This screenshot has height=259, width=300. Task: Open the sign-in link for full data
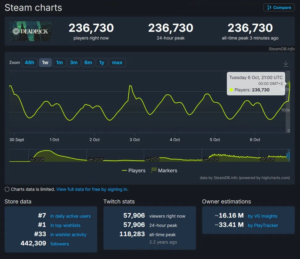(x=92, y=189)
